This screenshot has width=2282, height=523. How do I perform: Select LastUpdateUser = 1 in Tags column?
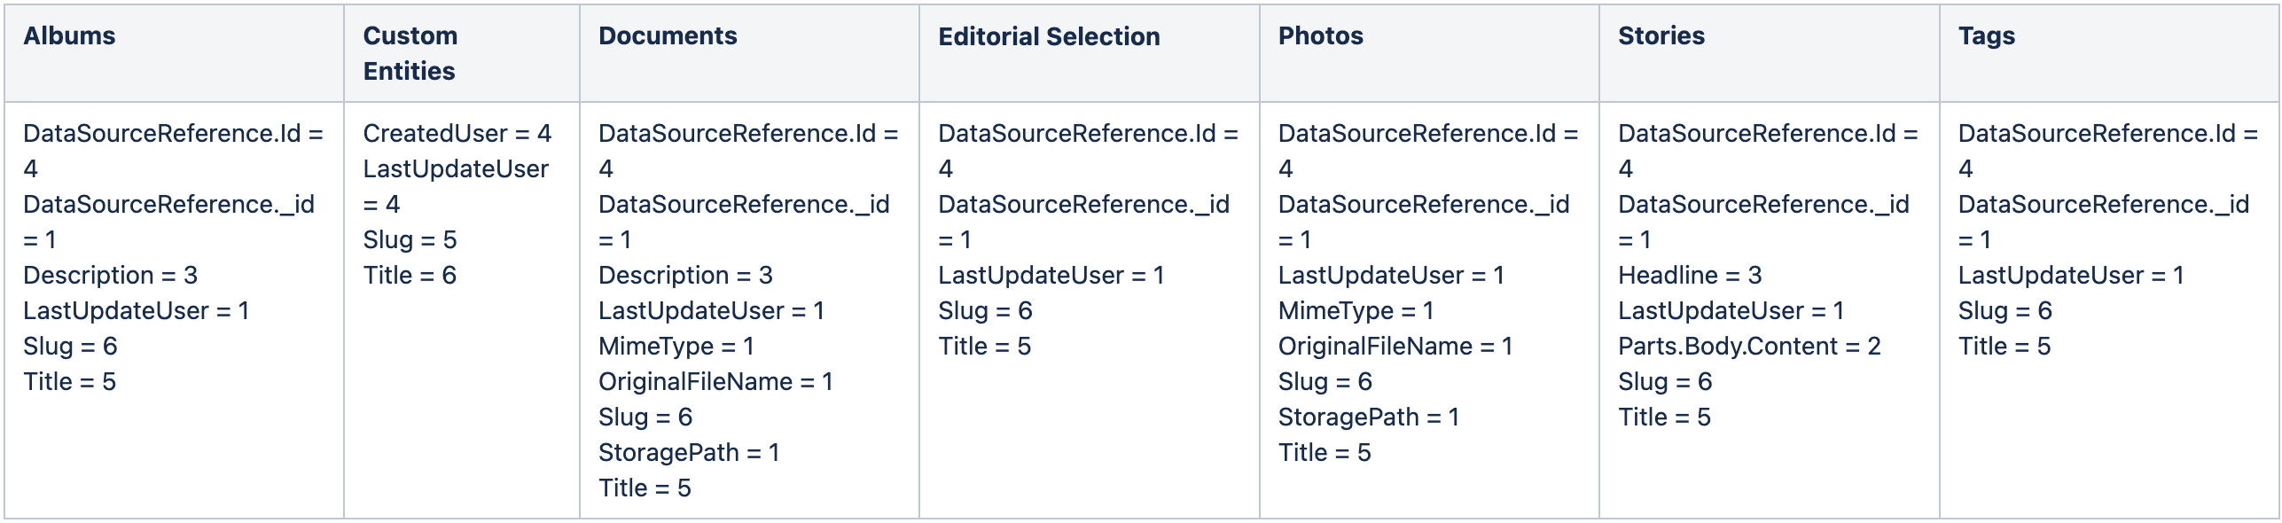[x=2071, y=275]
